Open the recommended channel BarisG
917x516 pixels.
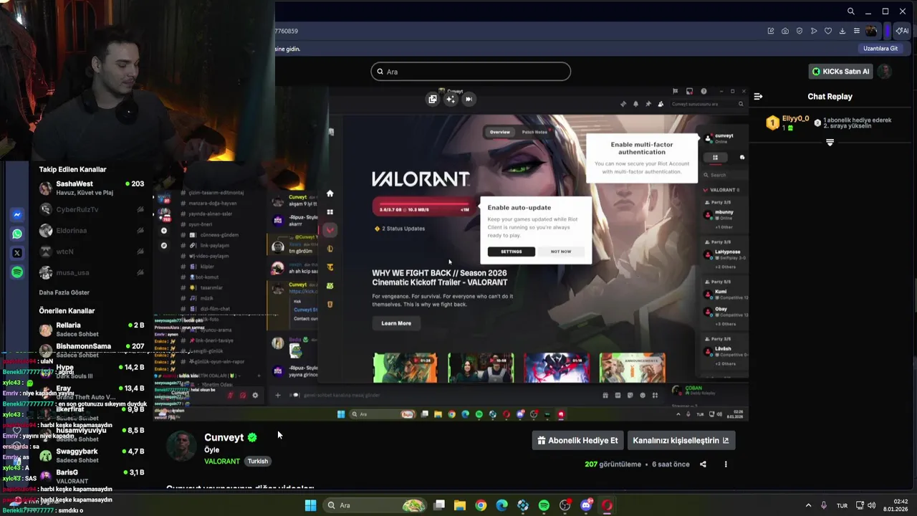(92, 477)
